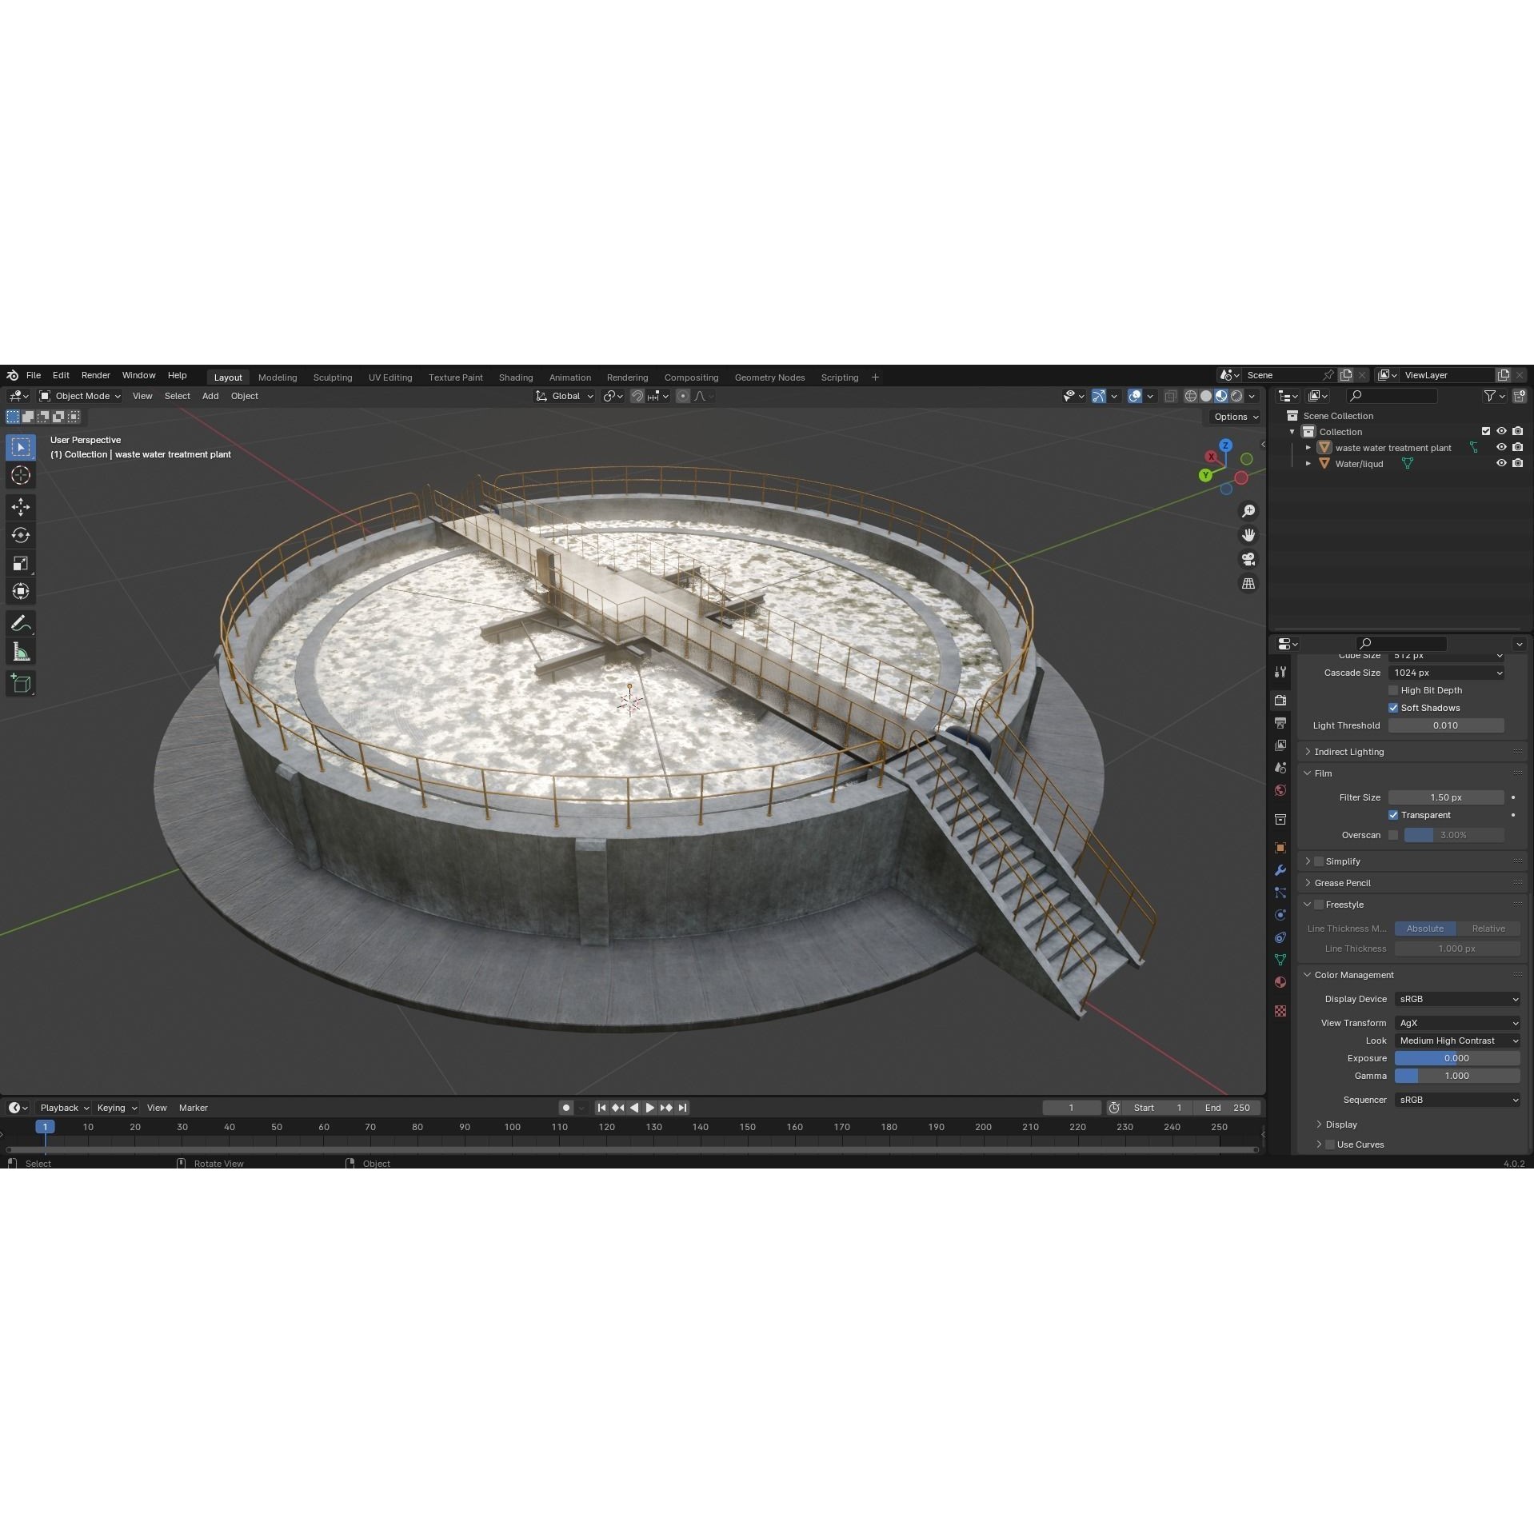Open the View Transform dropdown

pos(1456,1023)
